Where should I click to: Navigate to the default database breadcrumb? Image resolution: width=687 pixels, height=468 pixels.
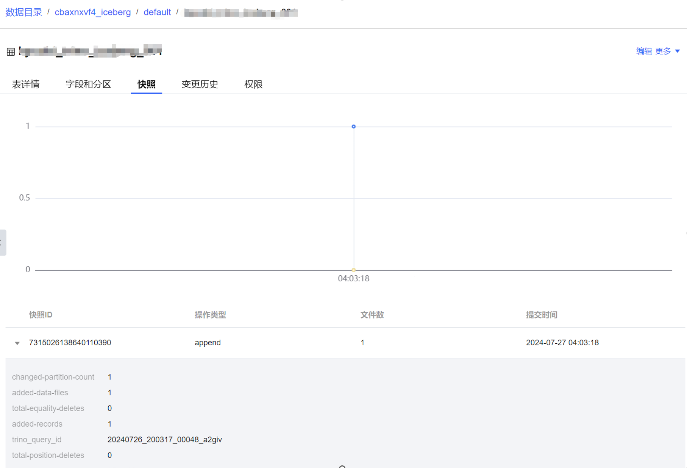(x=157, y=12)
